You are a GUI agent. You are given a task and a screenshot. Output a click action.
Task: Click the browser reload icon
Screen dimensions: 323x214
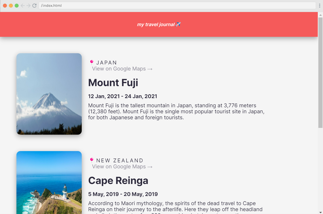point(34,5)
